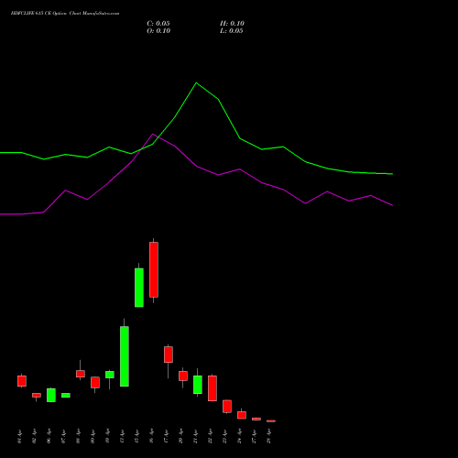Select the green candle above 21 Apr
Image resolution: width=458 pixels, height=458 pixels.
click(198, 385)
